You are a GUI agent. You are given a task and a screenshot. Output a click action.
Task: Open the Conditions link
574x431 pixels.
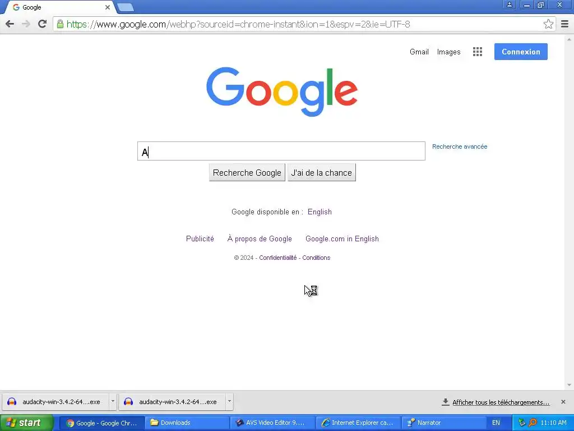click(x=316, y=258)
